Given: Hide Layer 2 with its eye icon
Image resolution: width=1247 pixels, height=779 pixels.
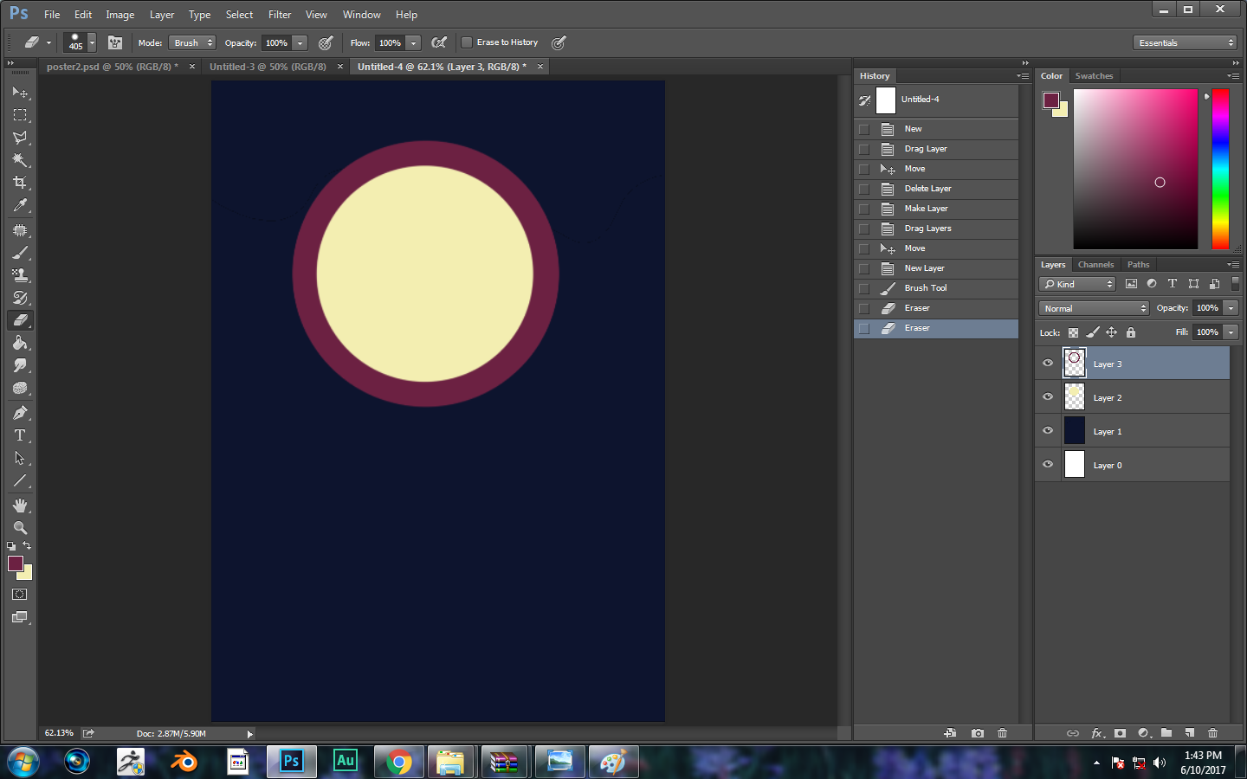Looking at the screenshot, I should point(1048,397).
